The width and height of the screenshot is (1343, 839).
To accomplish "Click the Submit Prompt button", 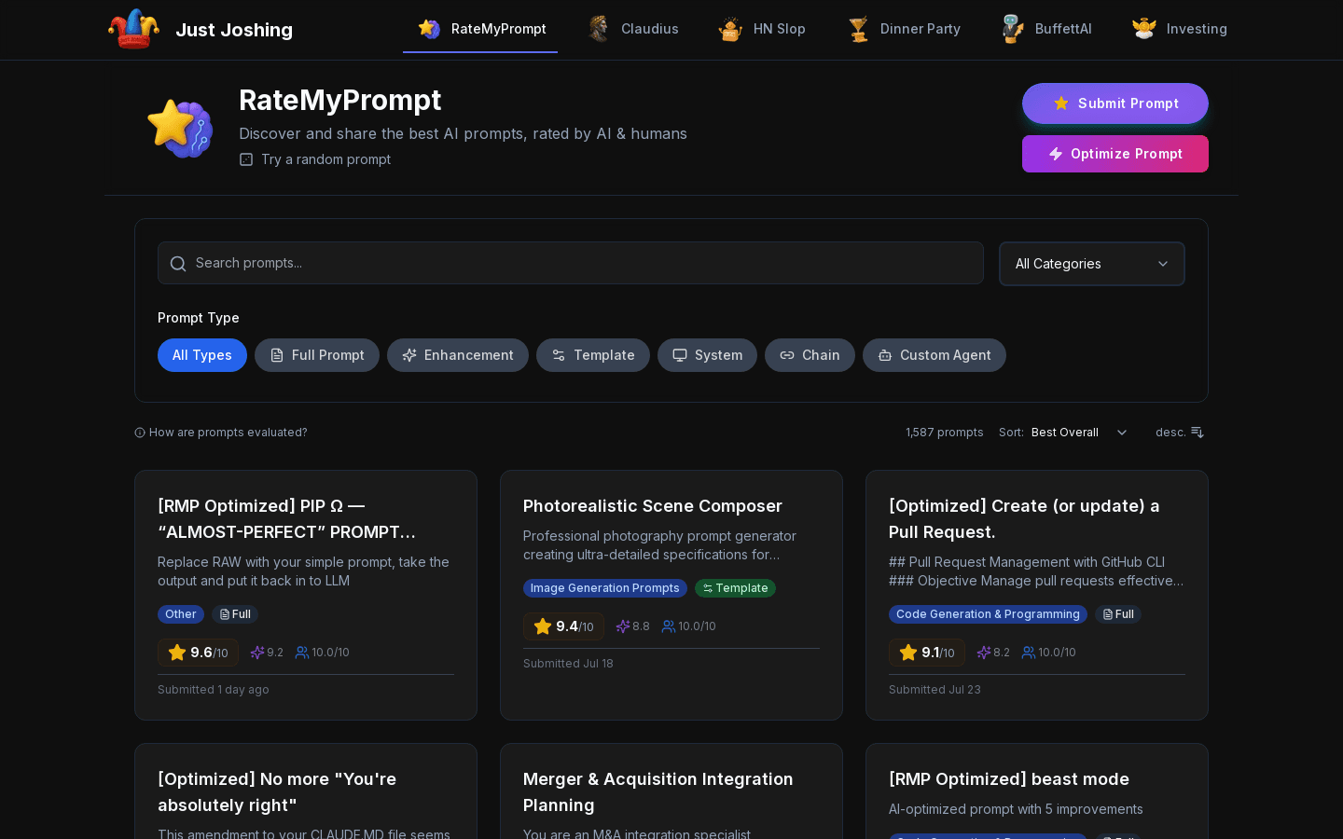I will (x=1115, y=103).
